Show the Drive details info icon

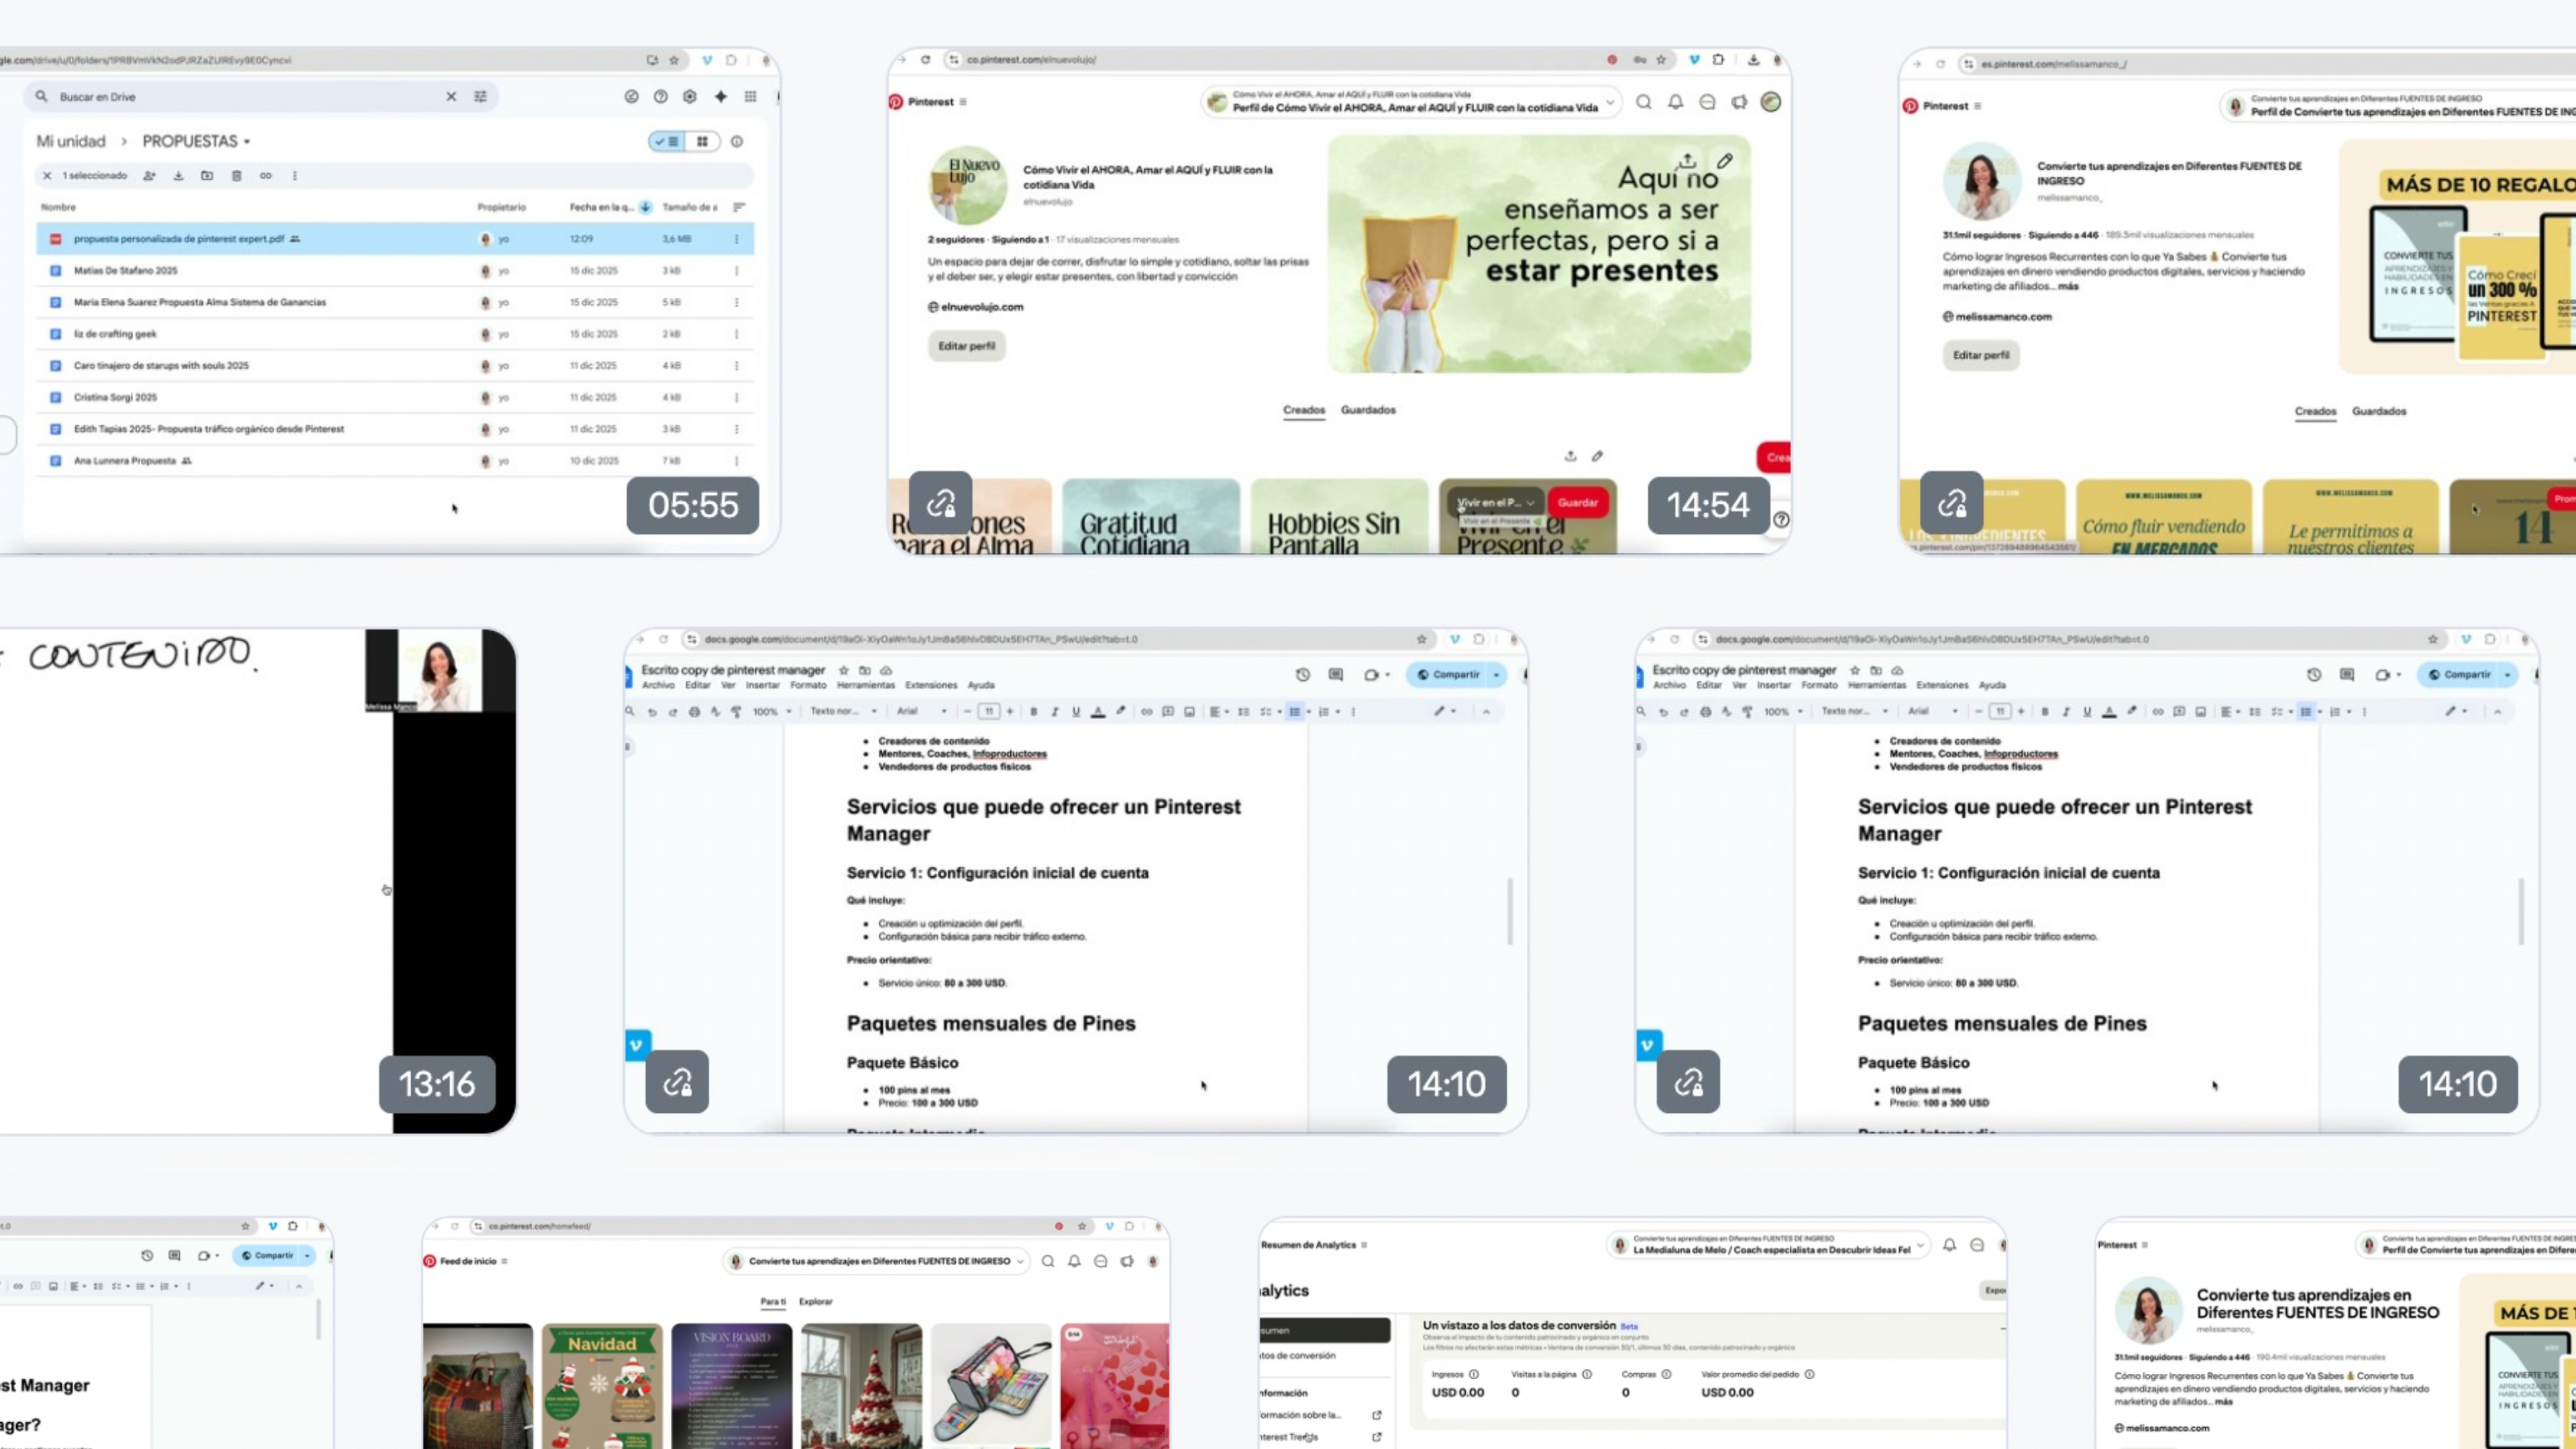(x=737, y=142)
